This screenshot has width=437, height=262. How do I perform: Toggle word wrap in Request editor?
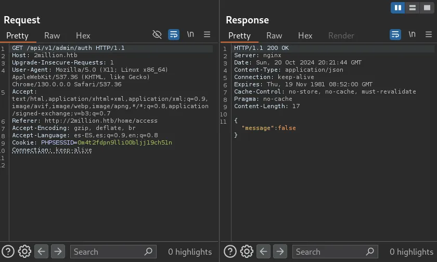click(174, 35)
